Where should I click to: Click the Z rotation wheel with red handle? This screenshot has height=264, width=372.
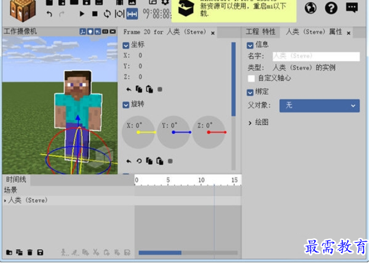(208, 133)
